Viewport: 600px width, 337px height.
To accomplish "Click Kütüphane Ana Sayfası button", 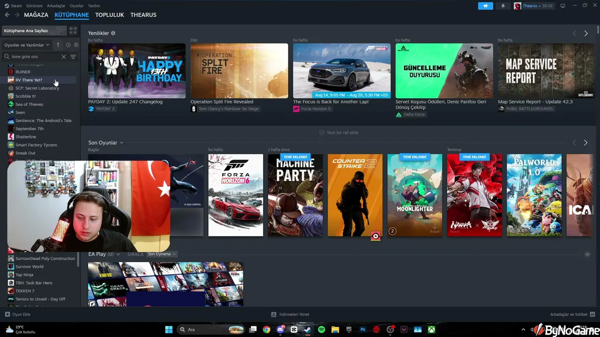I will pos(34,30).
